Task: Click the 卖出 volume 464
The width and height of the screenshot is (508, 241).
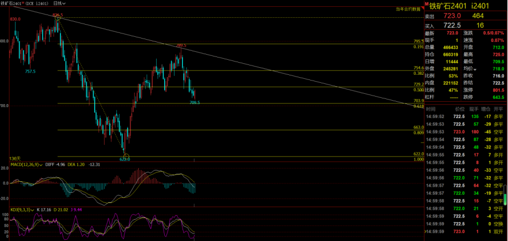Action: pos(478,16)
